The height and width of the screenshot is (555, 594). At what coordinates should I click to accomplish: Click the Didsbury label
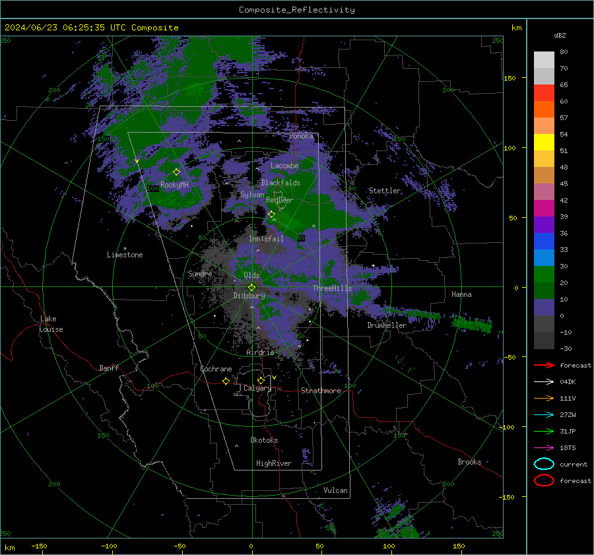pyautogui.click(x=249, y=296)
